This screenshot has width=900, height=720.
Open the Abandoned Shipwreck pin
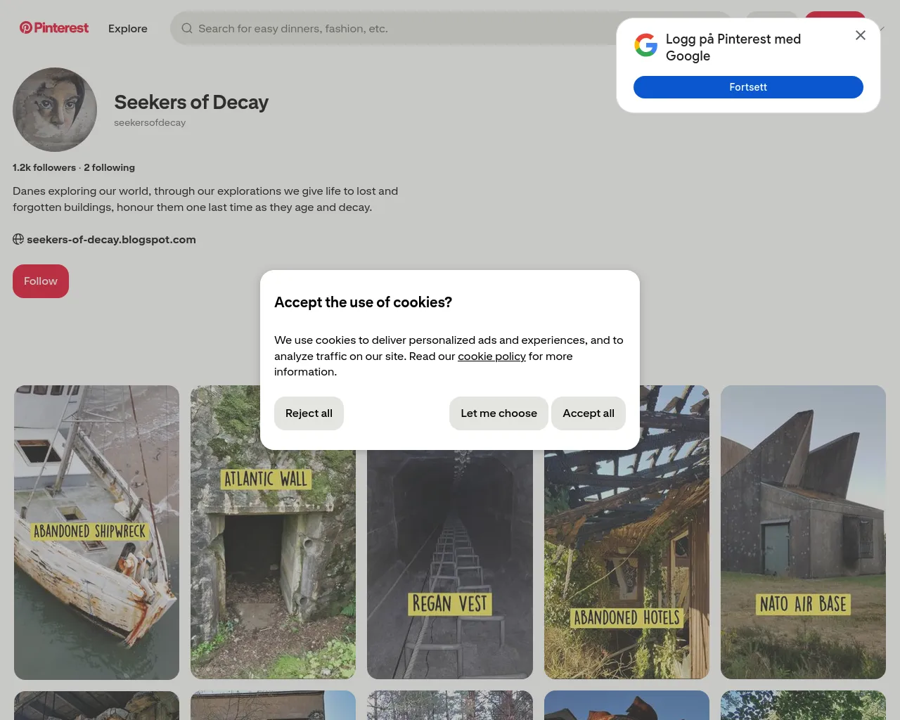coord(96,532)
